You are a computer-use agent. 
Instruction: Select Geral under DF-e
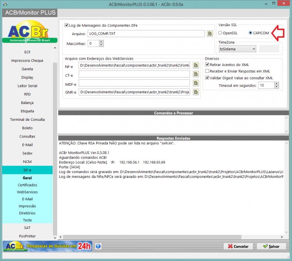click(27, 178)
